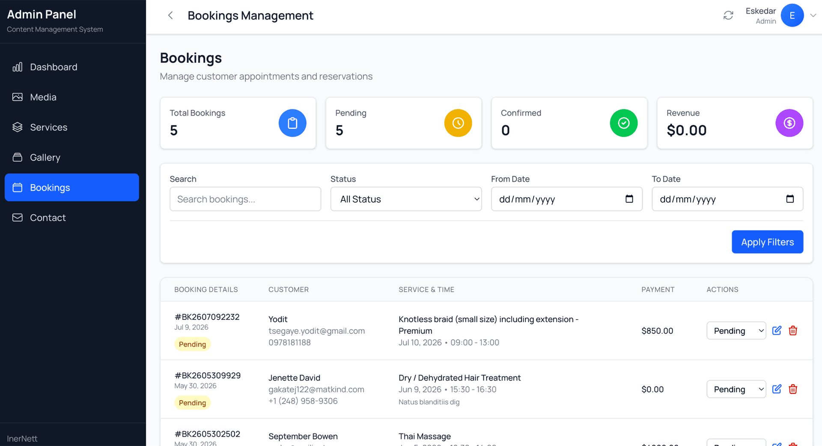Open the Media section
This screenshot has height=446, width=822.
(72, 97)
